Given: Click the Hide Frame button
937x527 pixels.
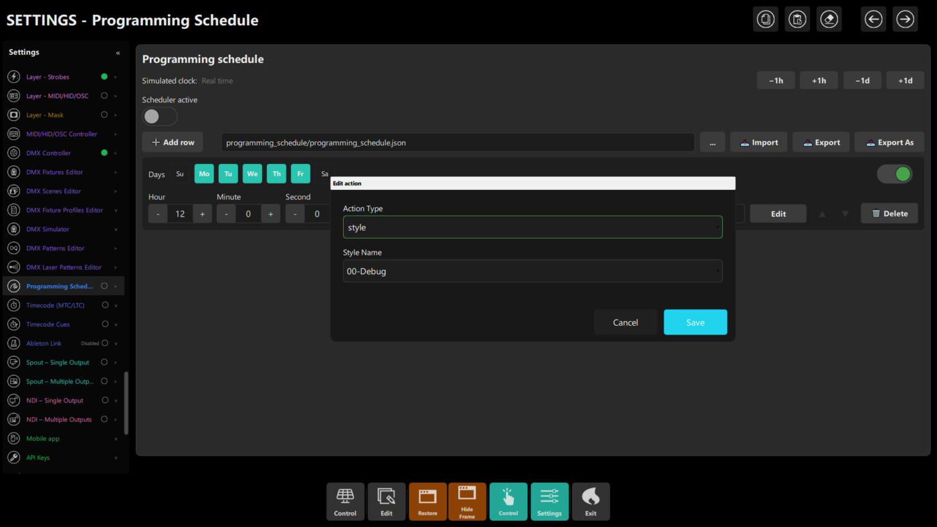Looking at the screenshot, I should [x=467, y=502].
